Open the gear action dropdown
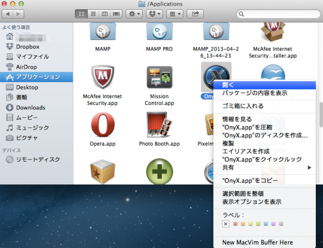The image size is (323, 248). 134,14
